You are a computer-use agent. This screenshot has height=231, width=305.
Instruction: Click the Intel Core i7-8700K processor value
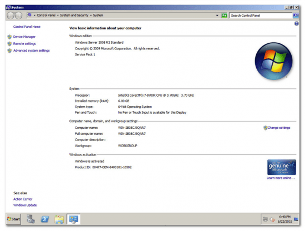tap(156, 96)
